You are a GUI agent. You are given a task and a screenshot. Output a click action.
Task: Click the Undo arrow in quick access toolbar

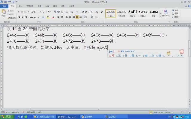click(x=9, y=2)
